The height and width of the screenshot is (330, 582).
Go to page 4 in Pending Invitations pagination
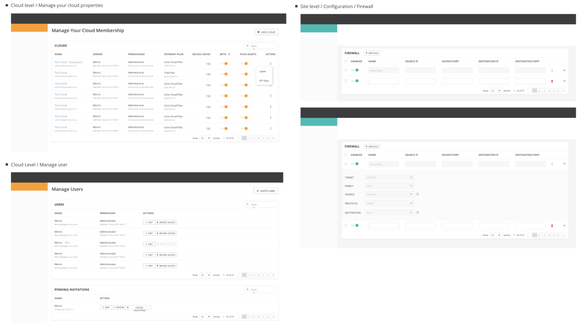[x=259, y=317]
